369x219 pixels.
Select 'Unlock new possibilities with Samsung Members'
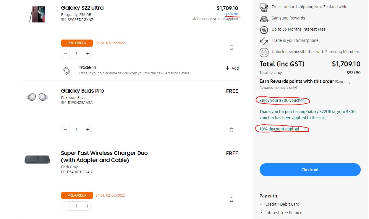[x=316, y=52]
